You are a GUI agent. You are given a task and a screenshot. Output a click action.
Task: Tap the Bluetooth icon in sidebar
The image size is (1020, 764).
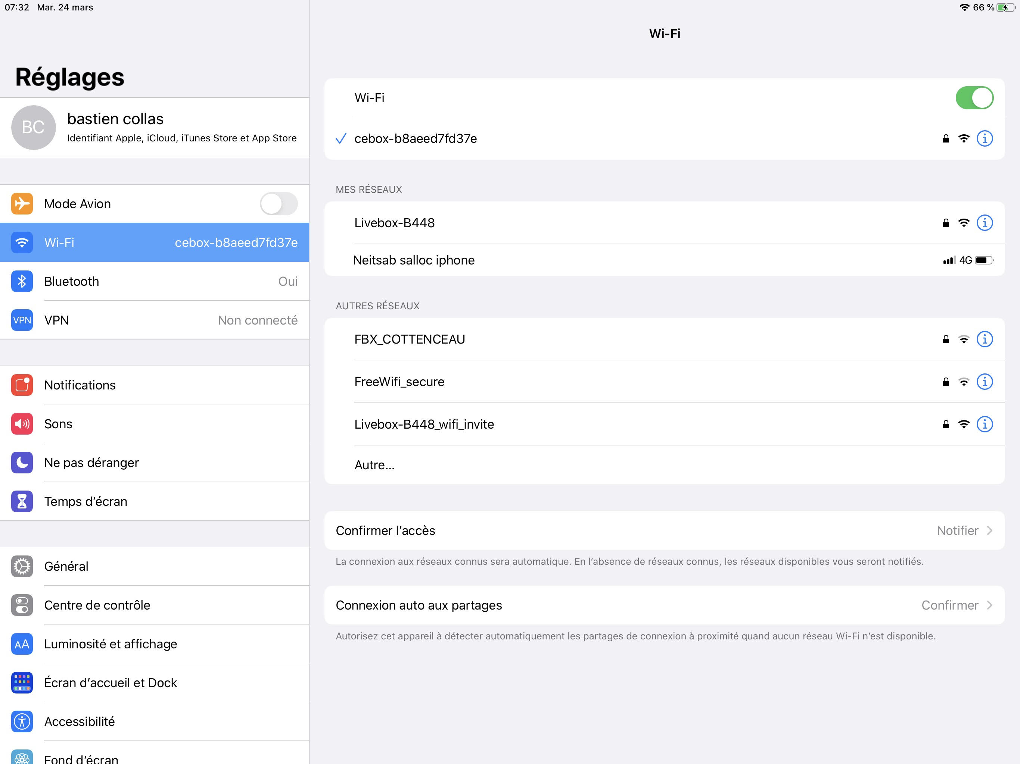[x=22, y=281]
